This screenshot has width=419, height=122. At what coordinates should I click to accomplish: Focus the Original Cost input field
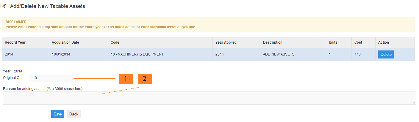(51, 78)
